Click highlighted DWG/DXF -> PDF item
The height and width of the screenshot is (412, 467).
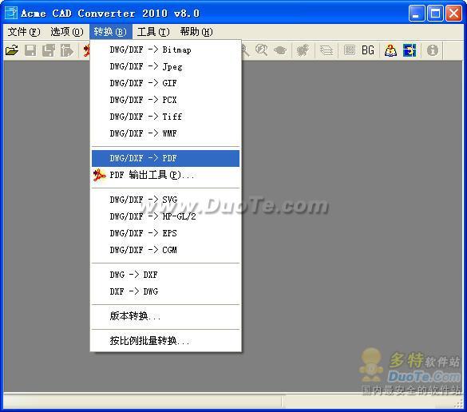click(x=165, y=158)
